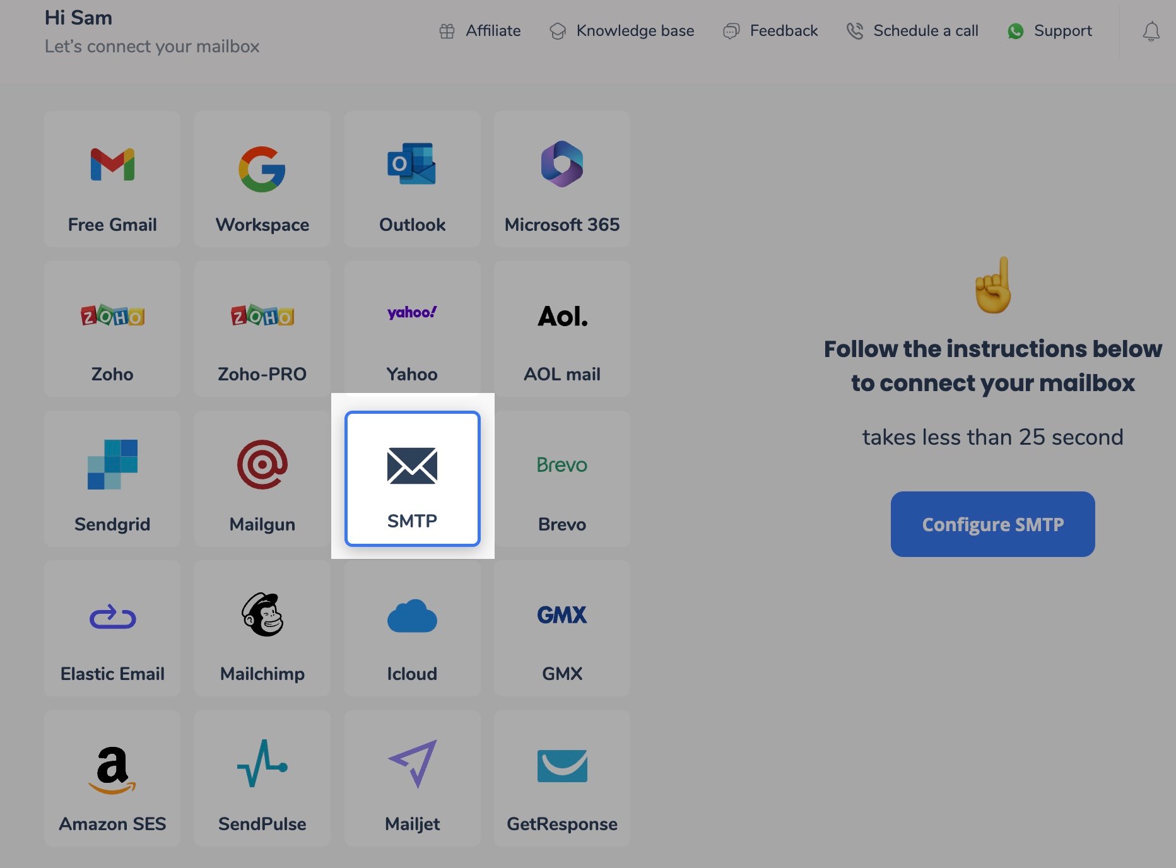The height and width of the screenshot is (868, 1176).
Task: Select the GetResponse envelope icon
Action: [561, 766]
